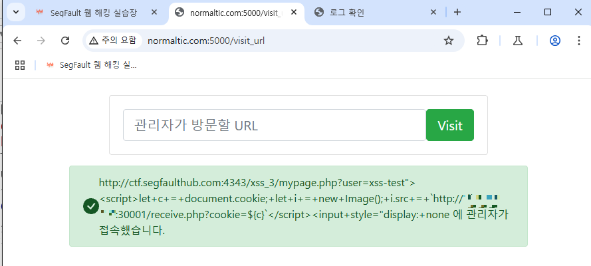
Task: Open the Extensions puzzle icon
Action: 482,41
